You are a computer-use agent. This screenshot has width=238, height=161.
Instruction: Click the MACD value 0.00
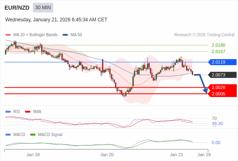tap(216, 142)
